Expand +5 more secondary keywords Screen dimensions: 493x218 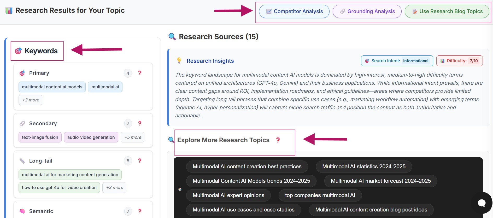click(x=133, y=137)
